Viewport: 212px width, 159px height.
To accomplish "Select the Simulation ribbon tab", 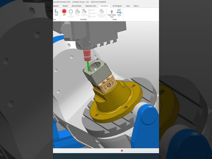I will pyautogui.click(x=104, y=6).
